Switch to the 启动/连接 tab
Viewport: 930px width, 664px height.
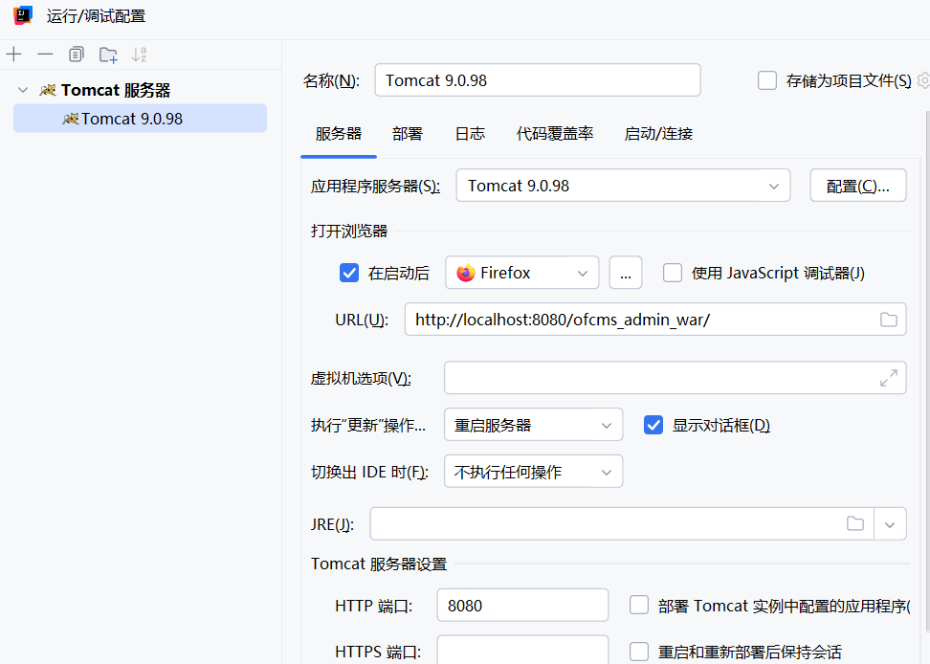658,134
